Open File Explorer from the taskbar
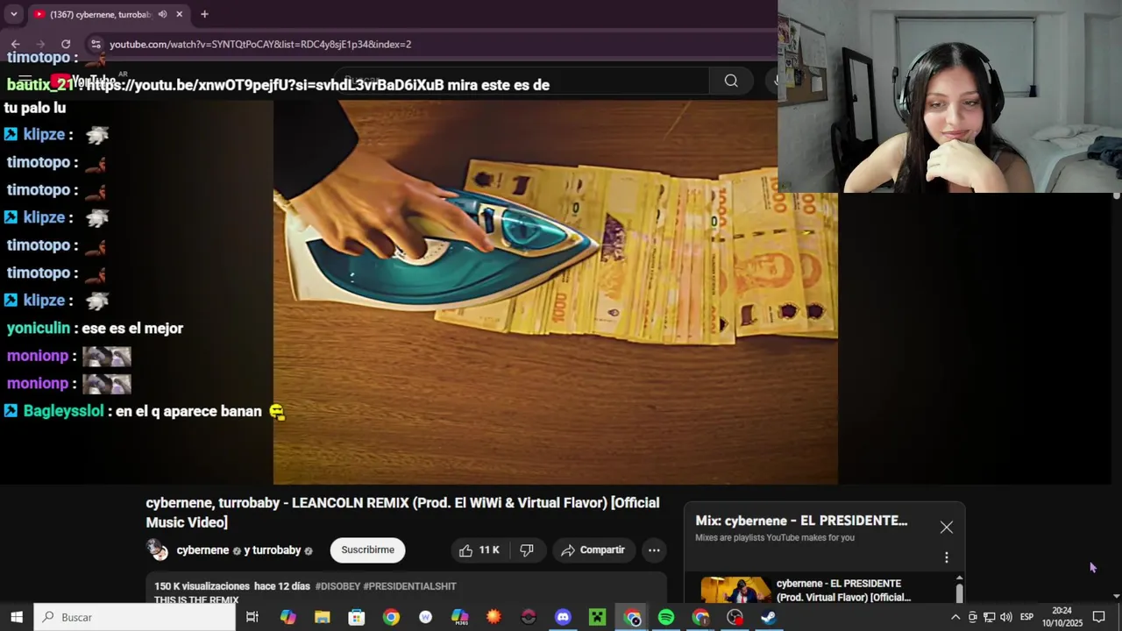 coord(323,617)
